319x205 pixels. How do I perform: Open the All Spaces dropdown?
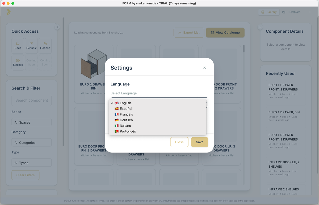click(x=31, y=122)
